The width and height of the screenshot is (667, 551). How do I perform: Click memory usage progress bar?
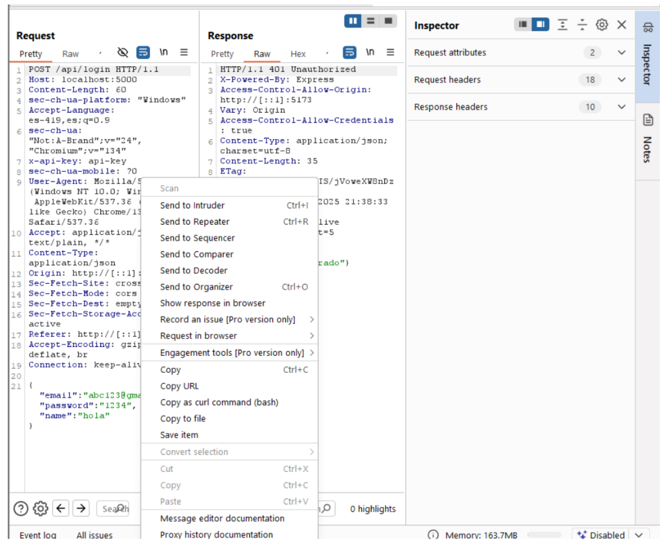pyautogui.click(x=545, y=535)
